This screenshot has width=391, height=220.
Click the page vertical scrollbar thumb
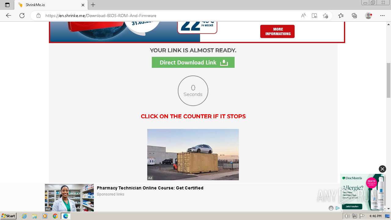tap(389, 80)
